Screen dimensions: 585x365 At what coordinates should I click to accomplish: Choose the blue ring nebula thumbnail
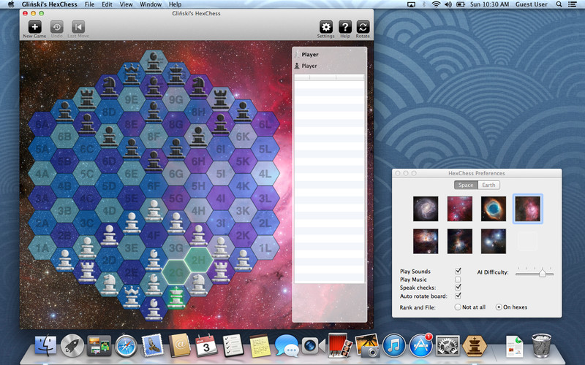494,209
